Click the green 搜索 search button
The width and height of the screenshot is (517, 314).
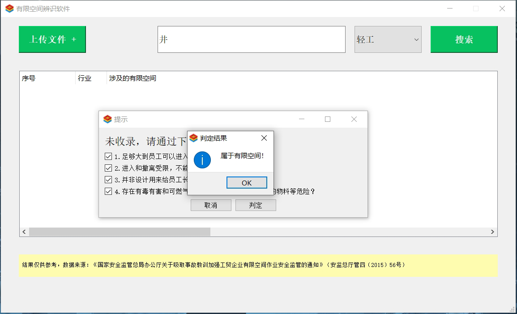coord(464,39)
